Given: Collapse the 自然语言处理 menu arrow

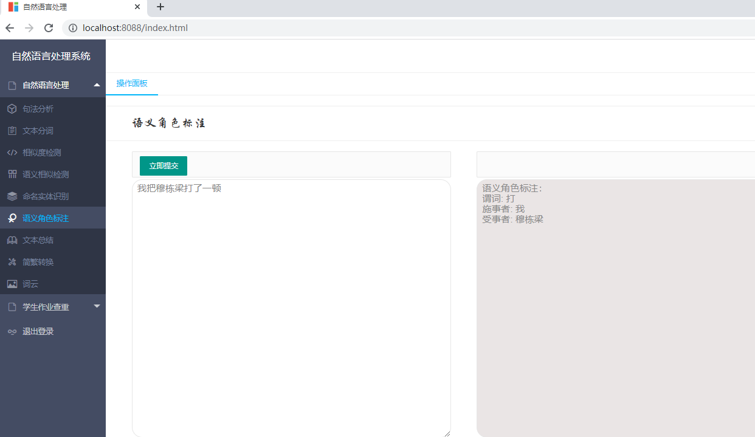Looking at the screenshot, I should point(97,85).
